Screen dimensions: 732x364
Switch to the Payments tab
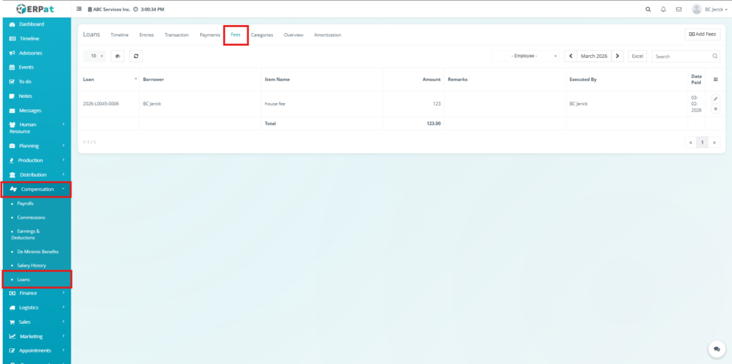click(209, 35)
